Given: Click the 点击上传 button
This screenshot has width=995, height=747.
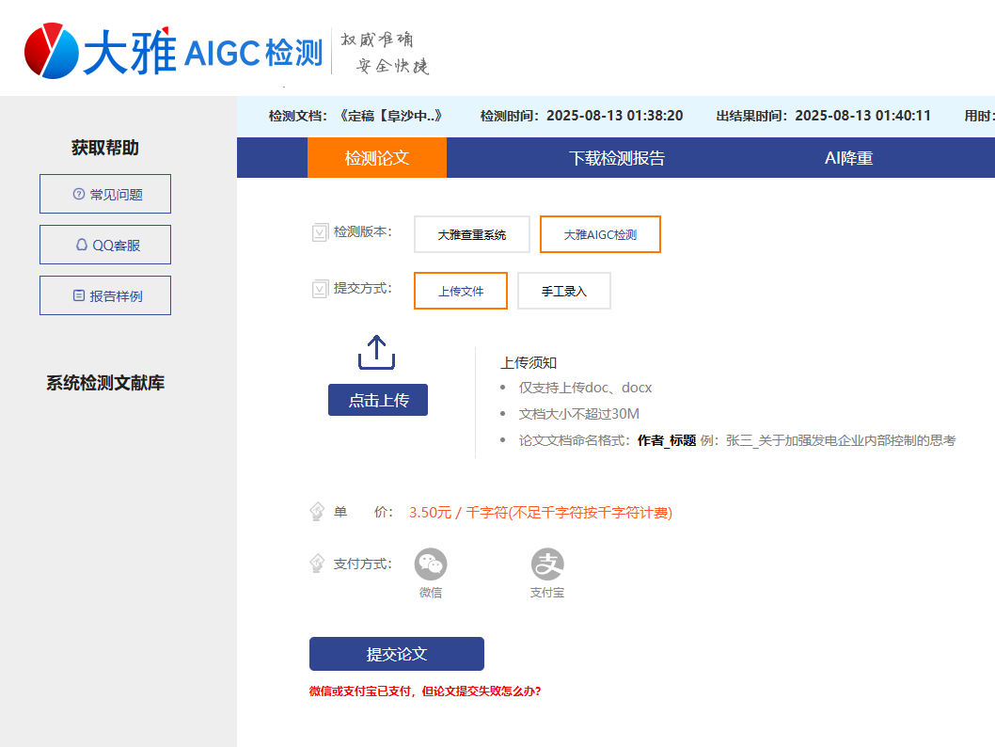Looking at the screenshot, I should (378, 400).
